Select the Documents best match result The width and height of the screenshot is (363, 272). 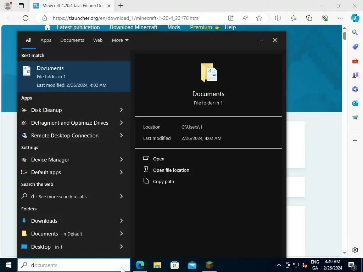[x=74, y=76]
